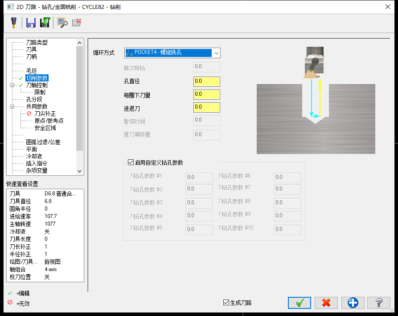The image size is (398, 316).
Task: Collapse the 刀轴控制 tree node
Action: coord(12,85)
